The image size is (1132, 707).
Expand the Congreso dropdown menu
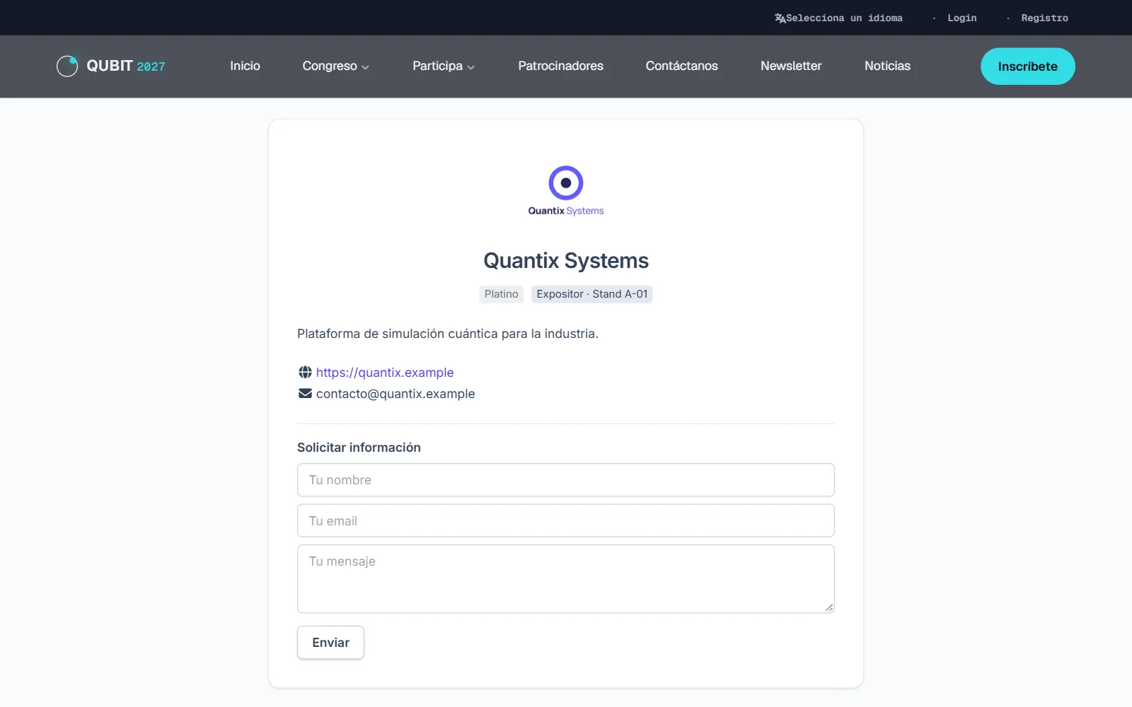click(335, 66)
